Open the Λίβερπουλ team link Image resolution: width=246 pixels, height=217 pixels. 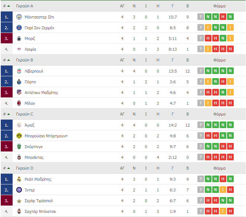(x=35, y=71)
